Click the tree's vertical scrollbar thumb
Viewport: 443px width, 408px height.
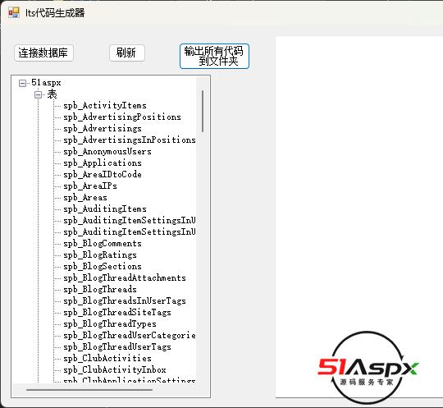(x=203, y=111)
